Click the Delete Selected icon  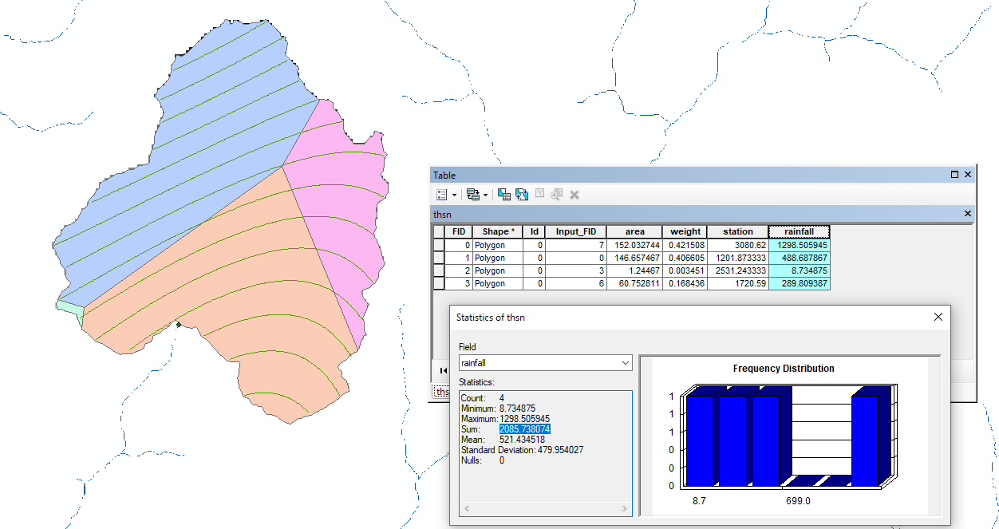pos(575,194)
